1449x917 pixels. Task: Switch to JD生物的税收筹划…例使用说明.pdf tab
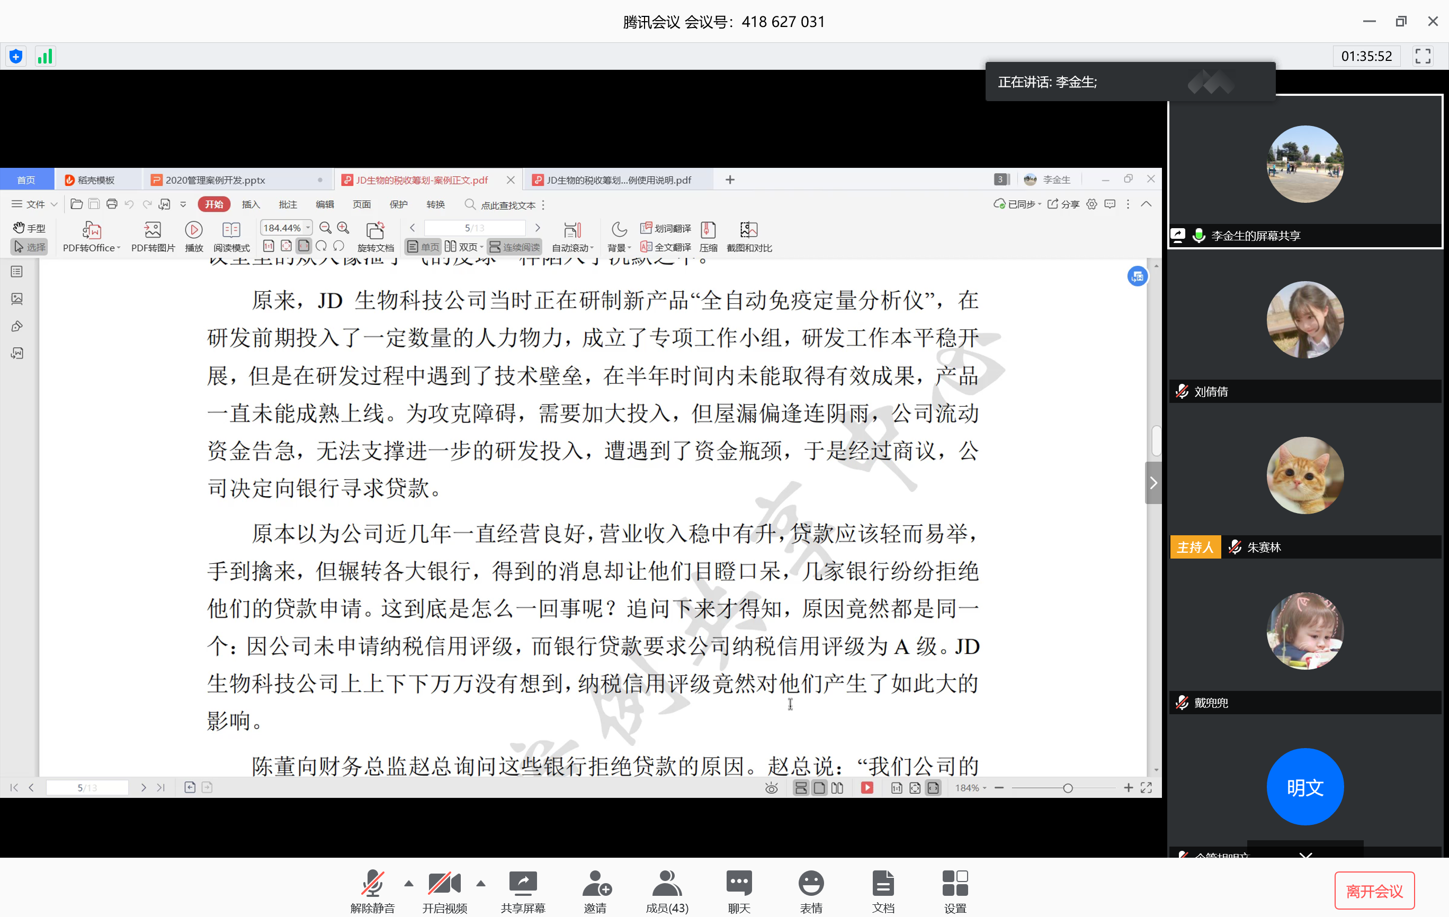tap(619, 180)
